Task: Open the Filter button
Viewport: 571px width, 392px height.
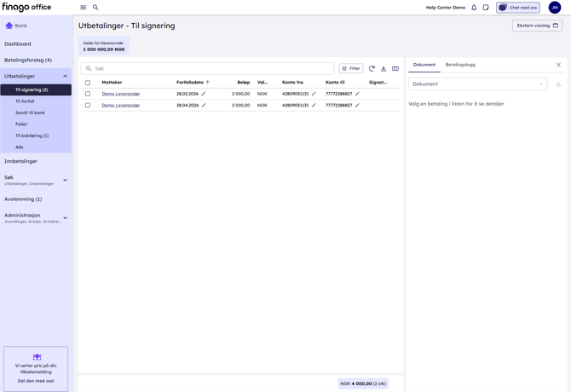Action: [x=351, y=68]
